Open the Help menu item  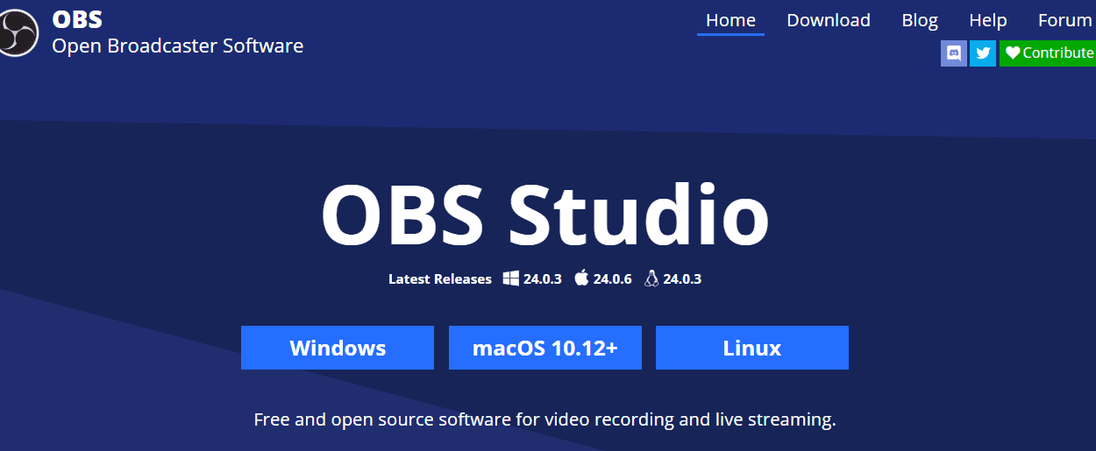tap(988, 20)
